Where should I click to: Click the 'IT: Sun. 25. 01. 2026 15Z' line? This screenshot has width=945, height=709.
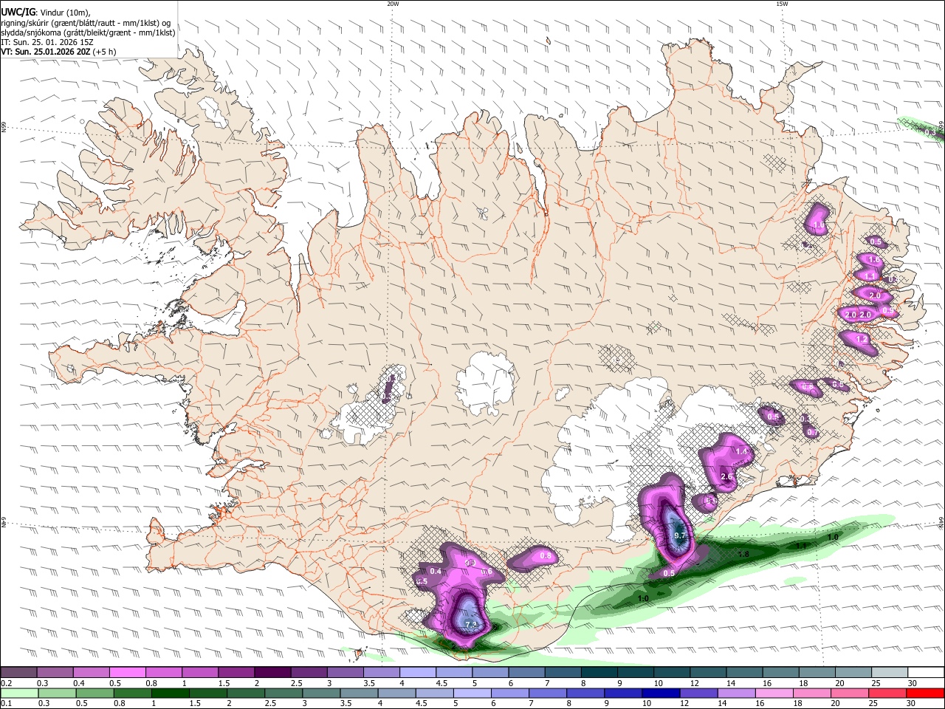click(47, 42)
